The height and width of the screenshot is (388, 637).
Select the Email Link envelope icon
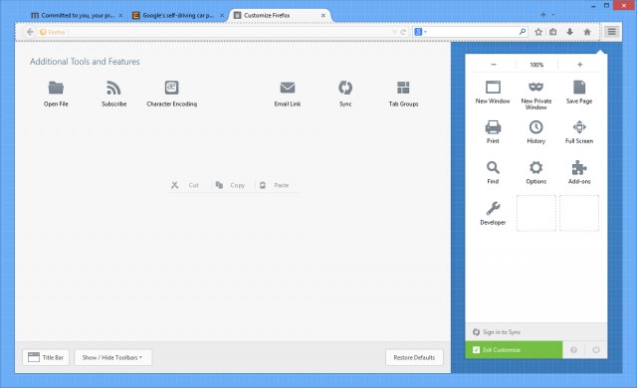(288, 88)
